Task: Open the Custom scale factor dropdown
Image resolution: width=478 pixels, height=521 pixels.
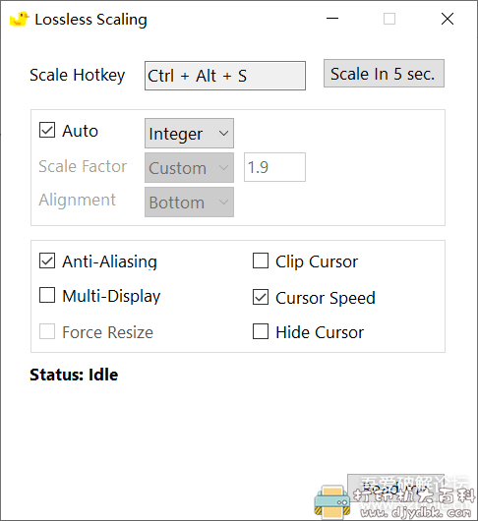Action: 189,167
